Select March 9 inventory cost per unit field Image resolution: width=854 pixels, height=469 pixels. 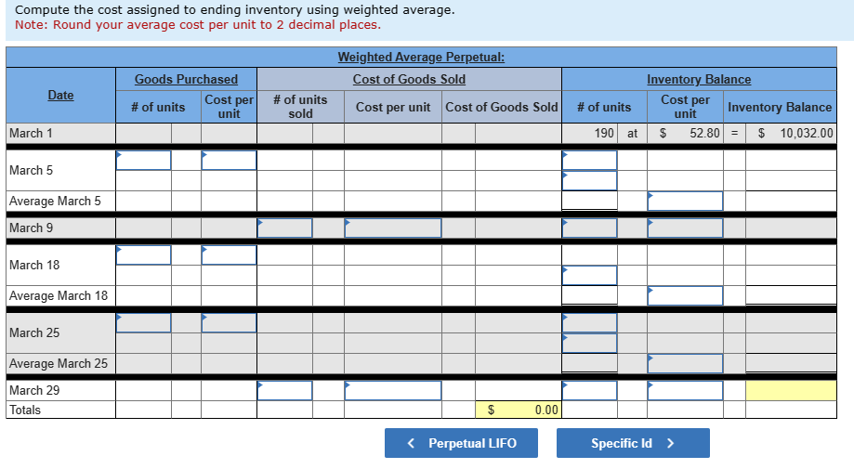685,228
